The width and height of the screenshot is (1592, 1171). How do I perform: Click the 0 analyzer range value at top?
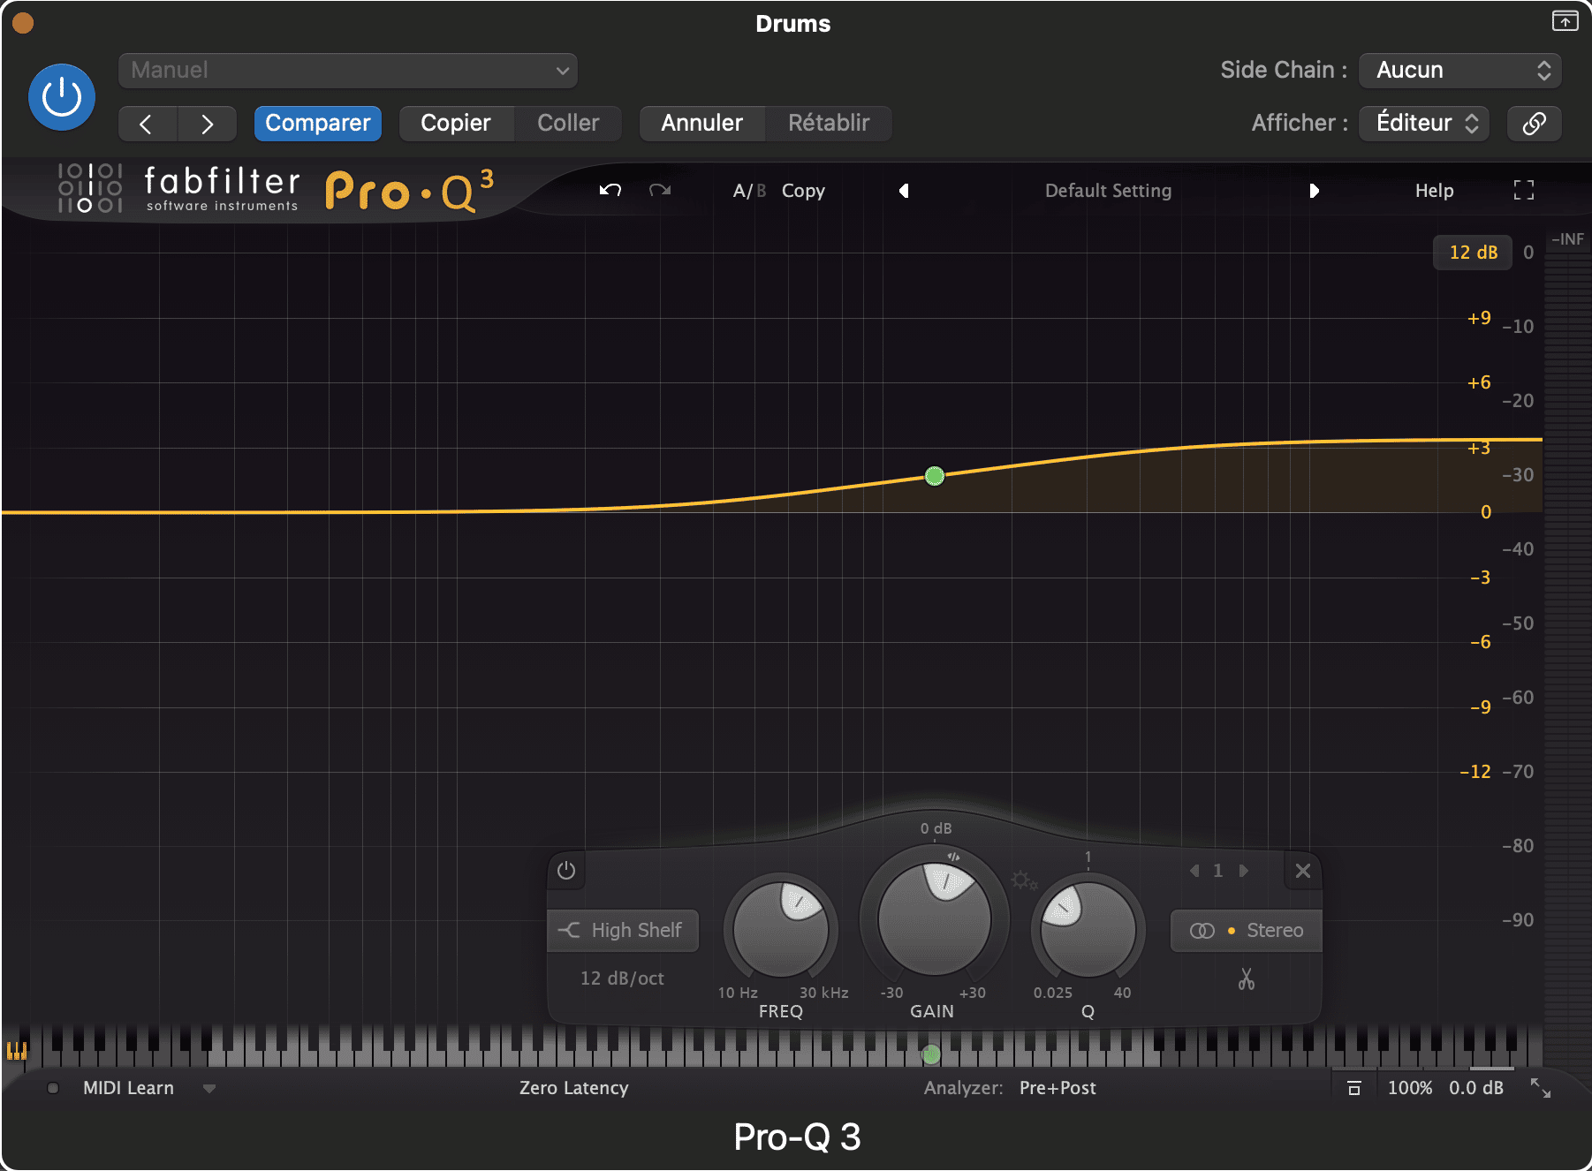(1528, 253)
